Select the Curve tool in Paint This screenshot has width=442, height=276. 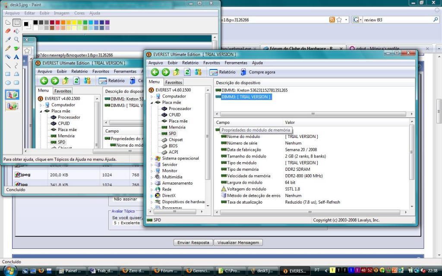17,66
